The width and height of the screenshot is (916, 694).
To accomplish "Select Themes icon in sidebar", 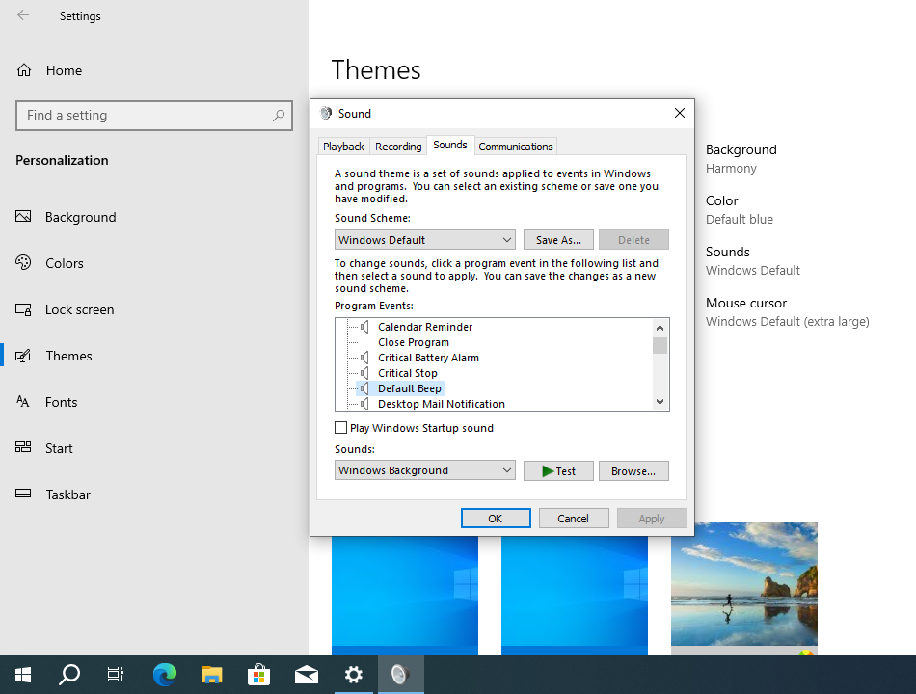I will coord(23,356).
